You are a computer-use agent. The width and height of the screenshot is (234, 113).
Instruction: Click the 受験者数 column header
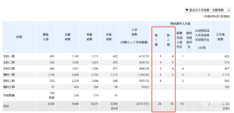point(89,37)
